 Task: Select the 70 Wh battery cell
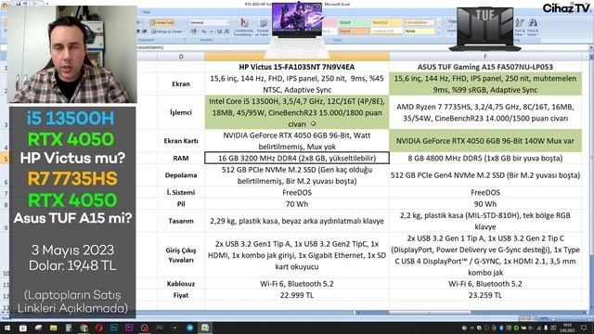[x=297, y=204]
